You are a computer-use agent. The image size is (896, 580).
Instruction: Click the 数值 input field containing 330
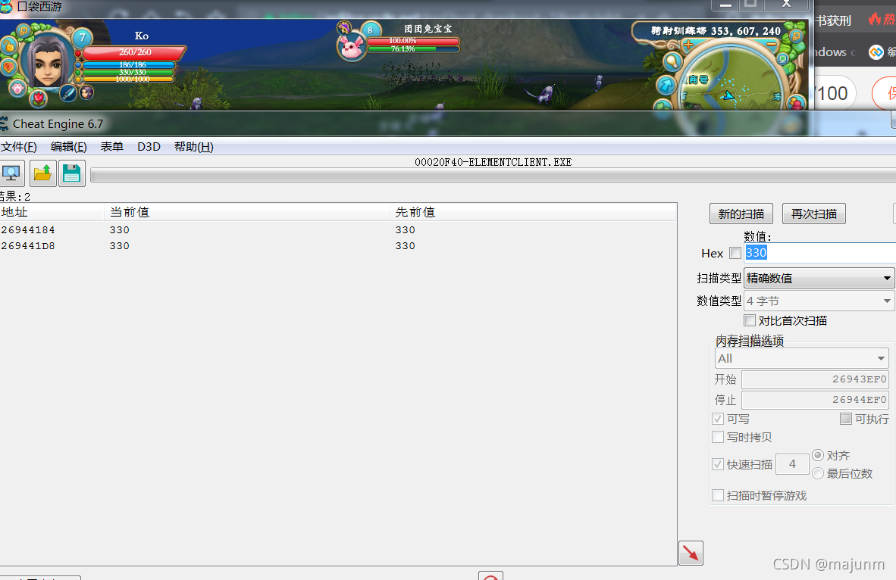820,253
